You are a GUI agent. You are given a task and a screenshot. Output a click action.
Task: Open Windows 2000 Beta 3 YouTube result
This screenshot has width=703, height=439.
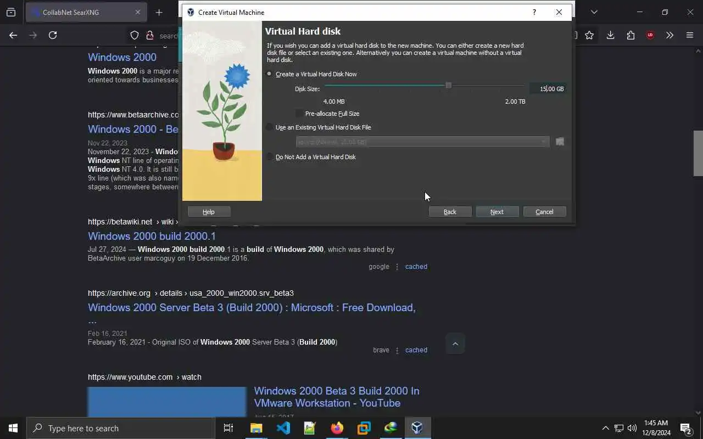click(x=337, y=397)
